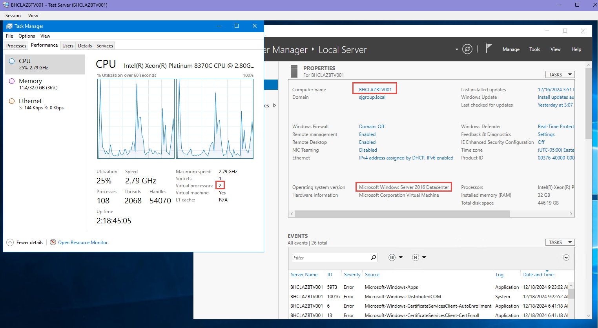Open the Session menu
Viewport: 598px width, 328px height.
point(13,16)
